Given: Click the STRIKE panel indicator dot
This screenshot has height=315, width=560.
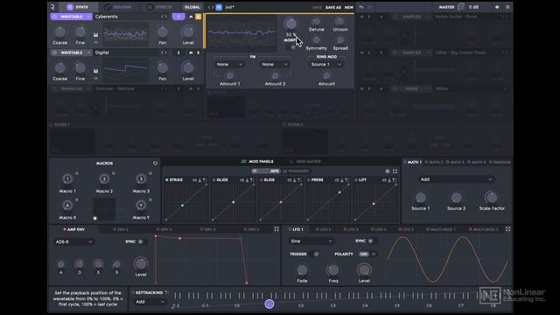Looking at the screenshot, I should tap(166, 180).
